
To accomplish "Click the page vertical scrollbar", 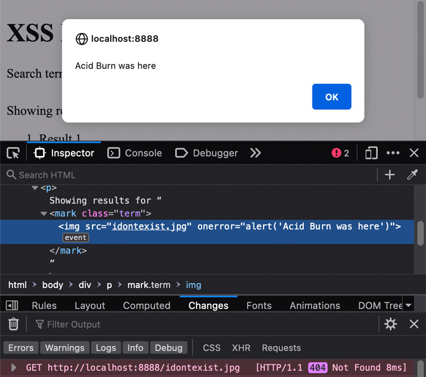I will (x=420, y=50).
